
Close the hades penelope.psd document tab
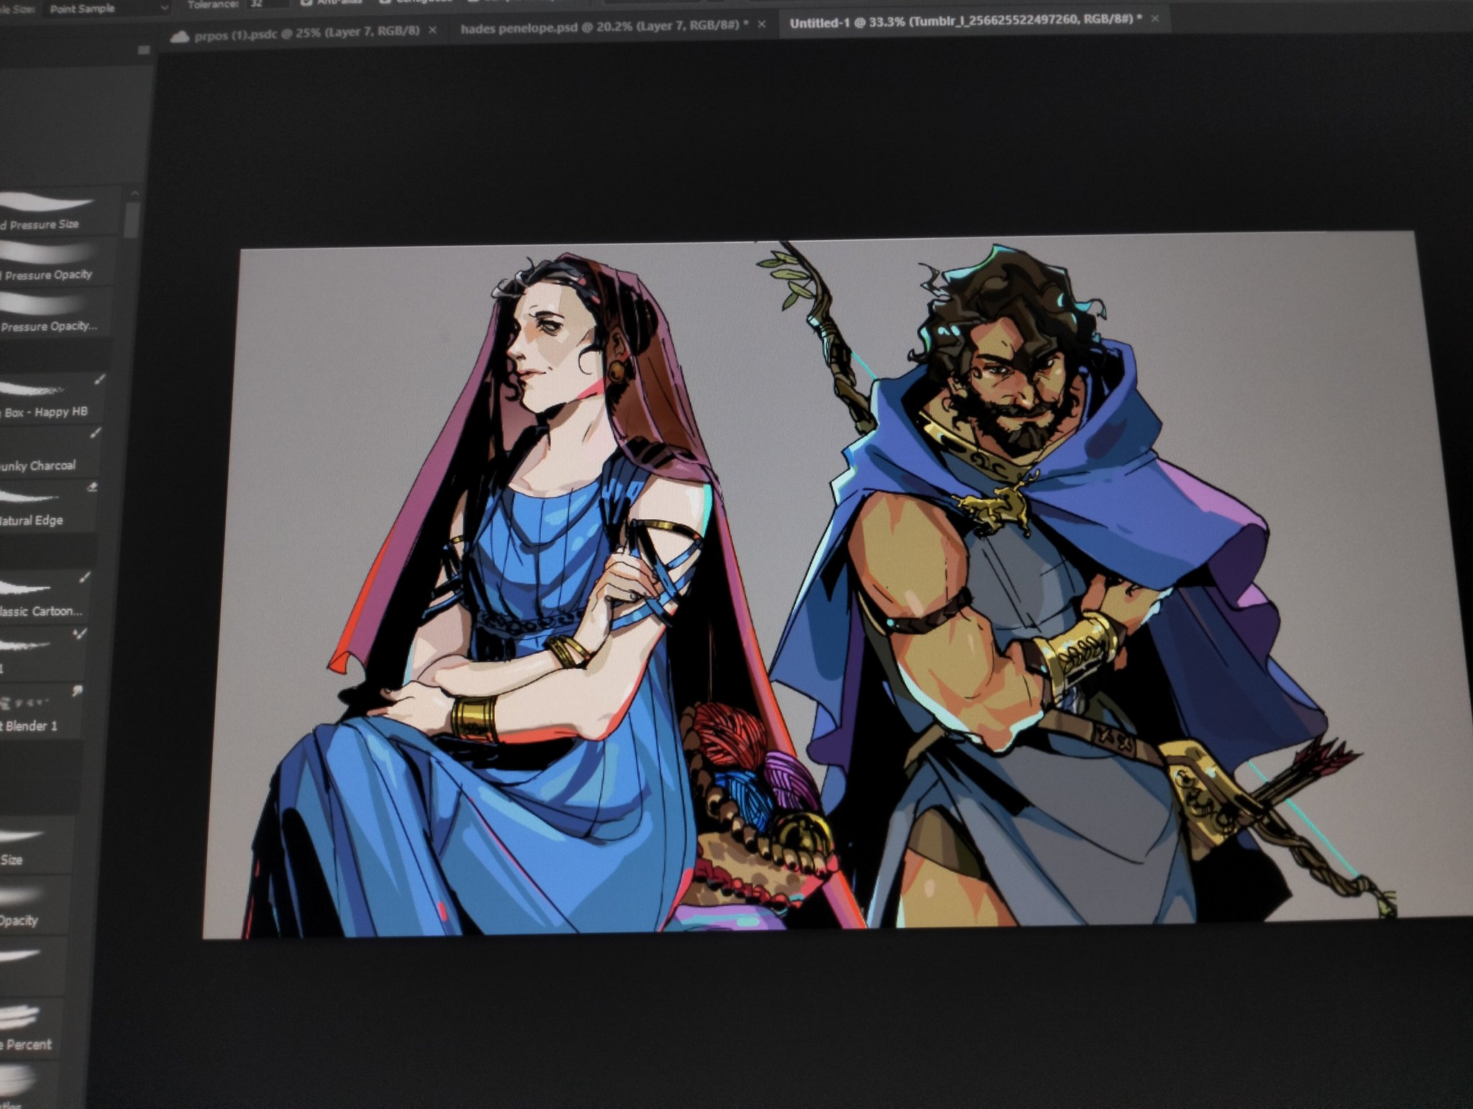tap(762, 24)
